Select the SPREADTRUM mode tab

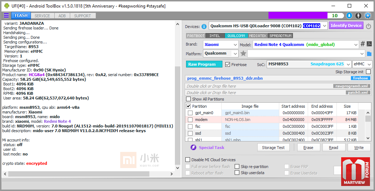click(x=280, y=36)
